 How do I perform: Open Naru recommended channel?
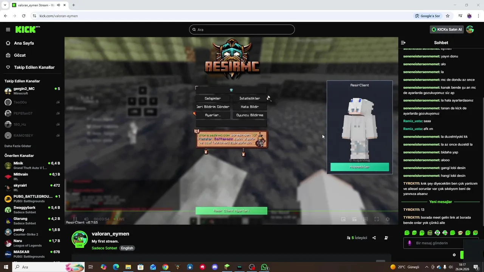click(x=32, y=243)
